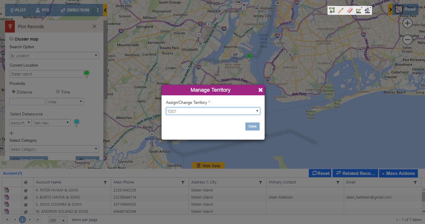Image resolution: width=425 pixels, height=224 pixels.
Task: Zoom in the map with plus button
Action: click(x=408, y=23)
